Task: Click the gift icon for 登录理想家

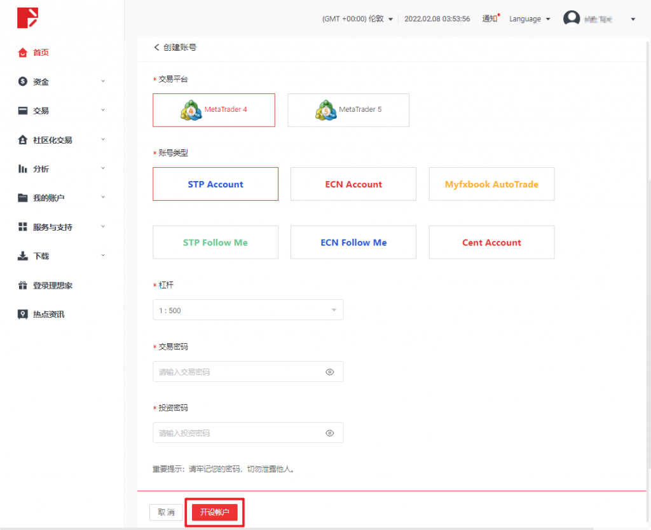Action: 23,285
